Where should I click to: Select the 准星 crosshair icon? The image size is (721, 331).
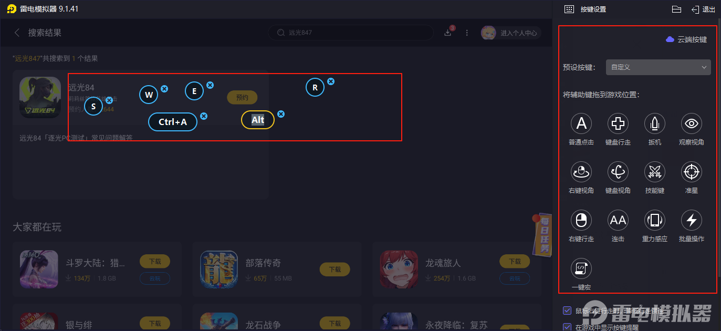692,172
